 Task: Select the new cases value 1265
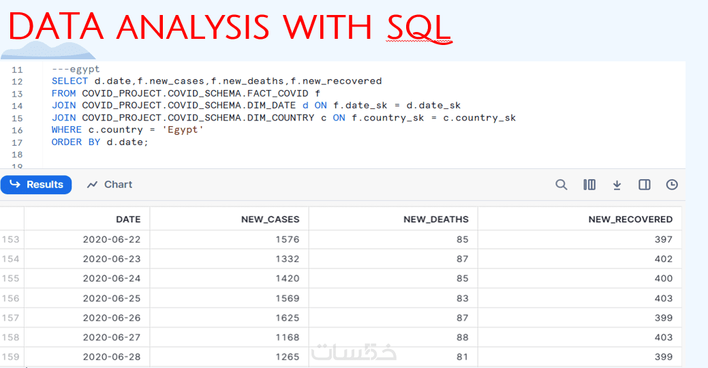288,356
